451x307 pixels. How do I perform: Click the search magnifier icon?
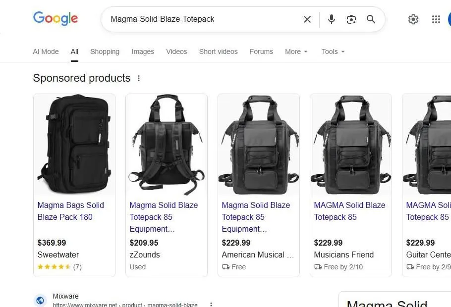(371, 19)
